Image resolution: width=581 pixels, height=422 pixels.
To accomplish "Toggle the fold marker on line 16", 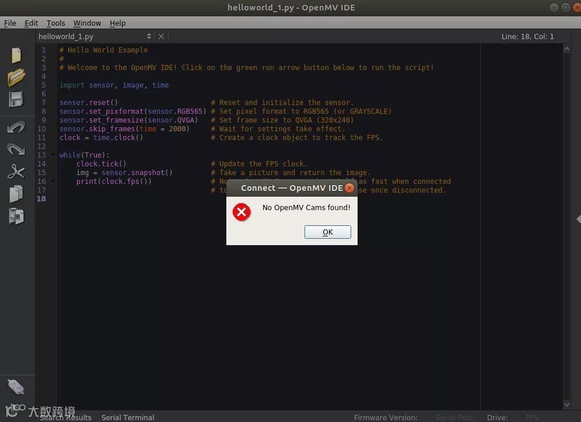I will click(x=52, y=181).
